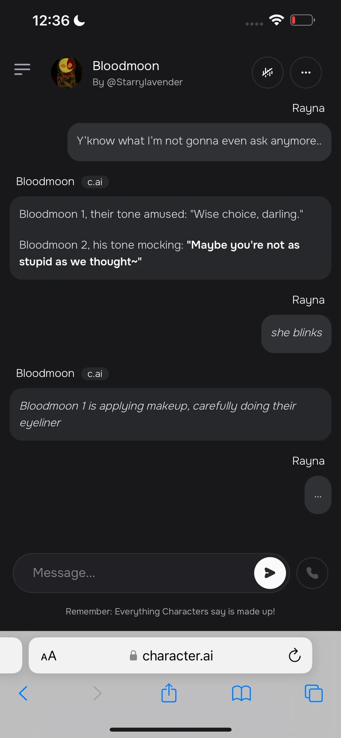Reload the character.ai page
This screenshot has height=738, width=341.
point(294,655)
